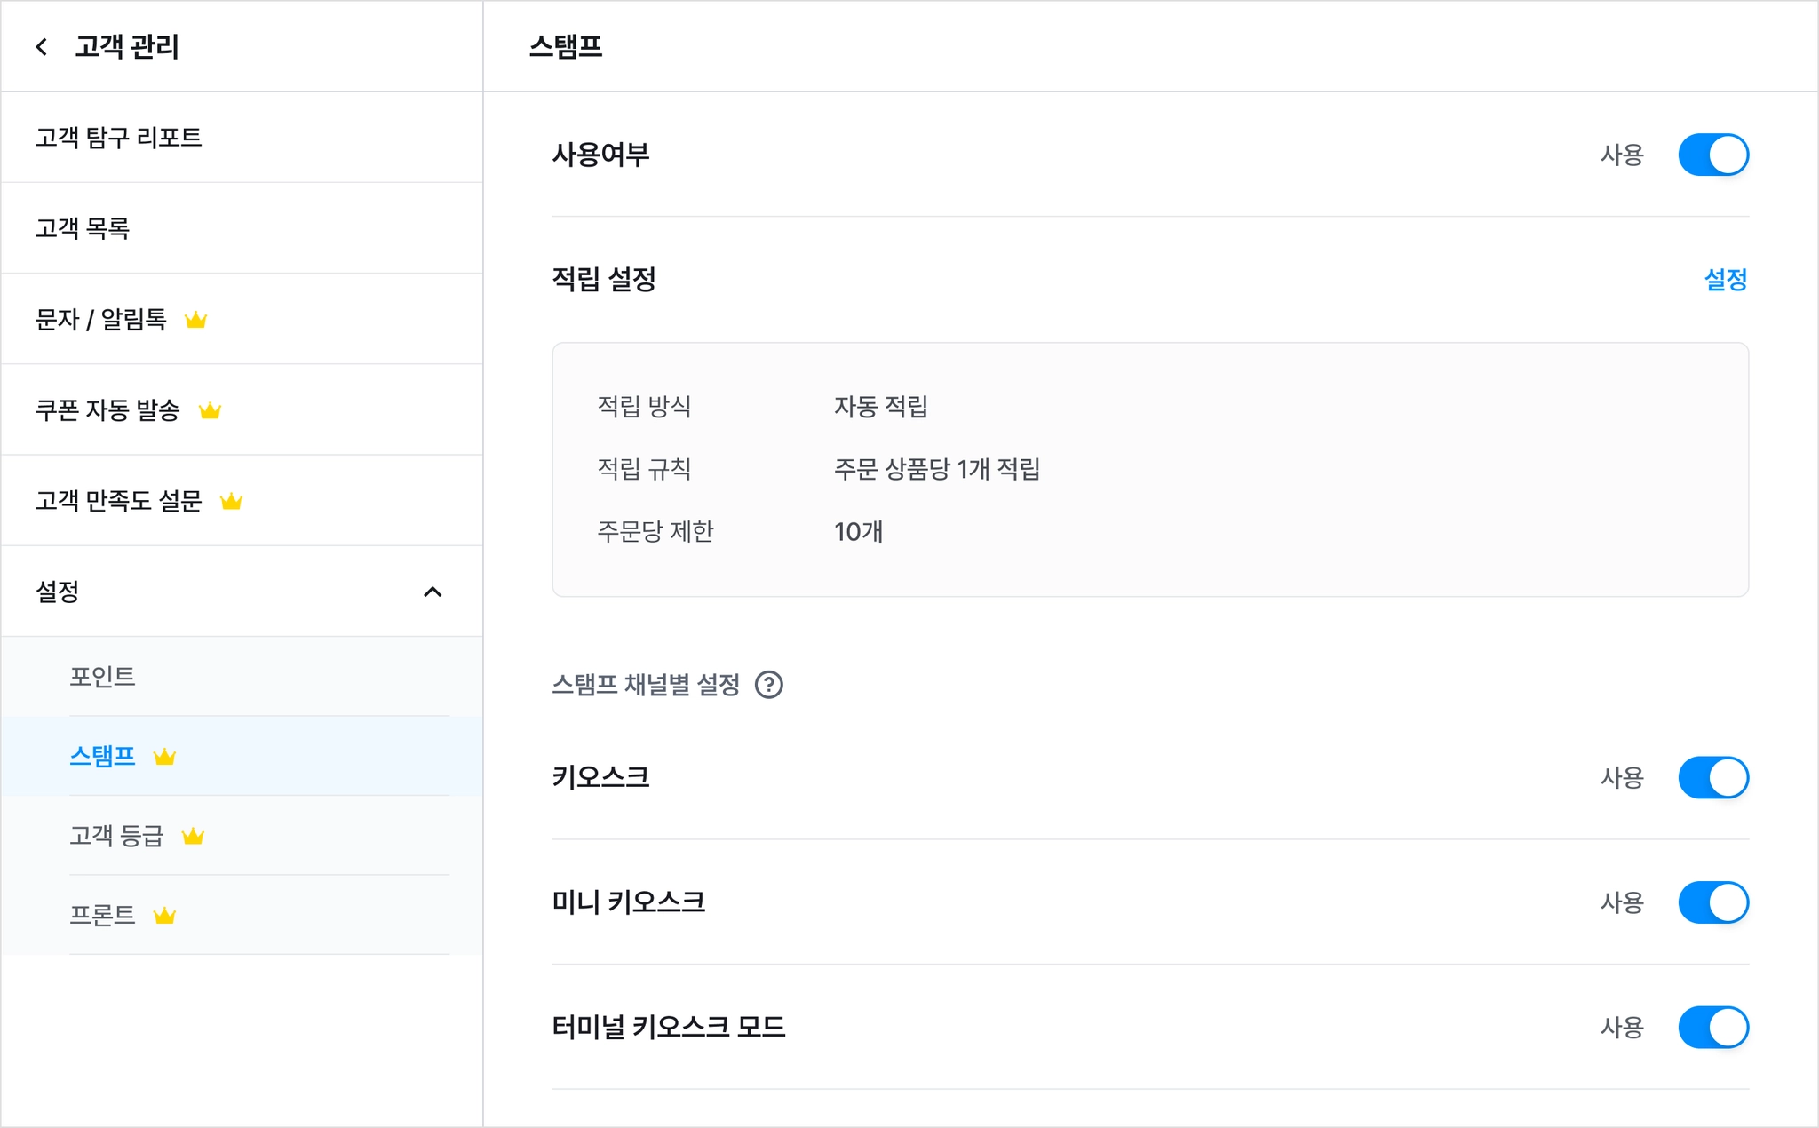
Task: Click the crown icon next to 프론트
Action: (164, 916)
